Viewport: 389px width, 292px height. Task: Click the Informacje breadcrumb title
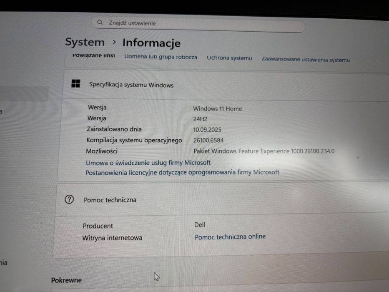pos(152,43)
